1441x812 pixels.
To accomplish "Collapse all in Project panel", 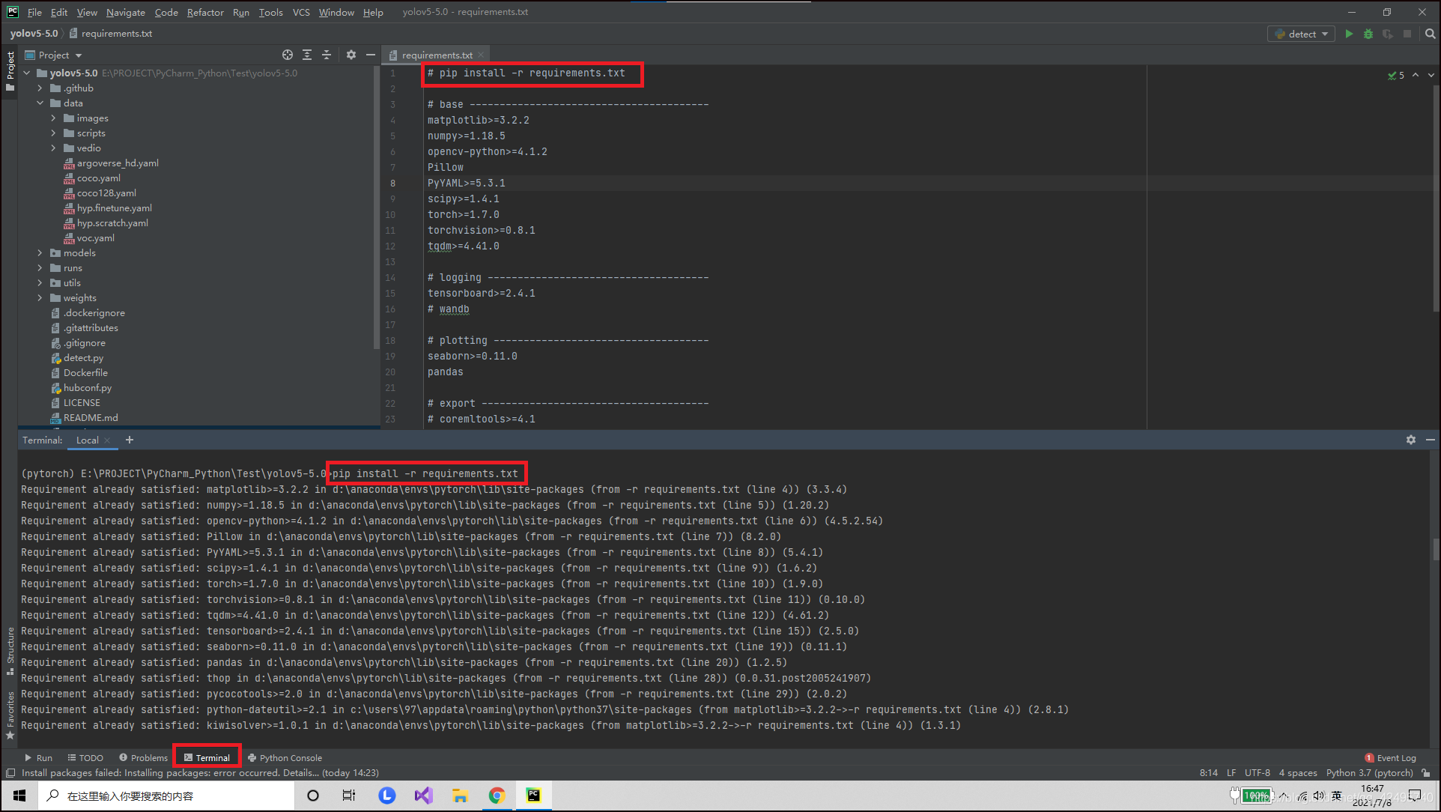I will pos(327,55).
